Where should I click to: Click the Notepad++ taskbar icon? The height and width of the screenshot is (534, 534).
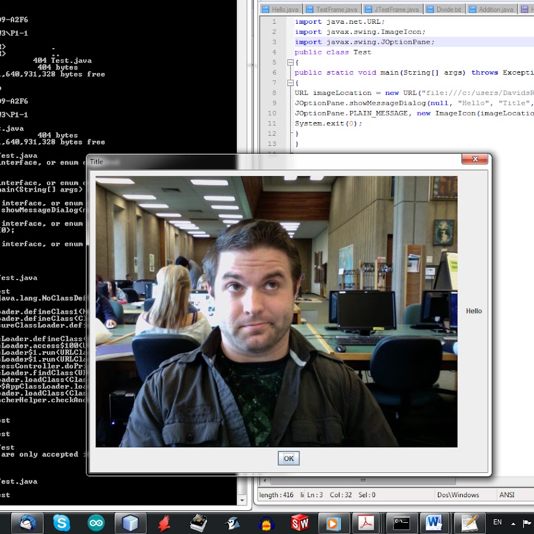469,523
